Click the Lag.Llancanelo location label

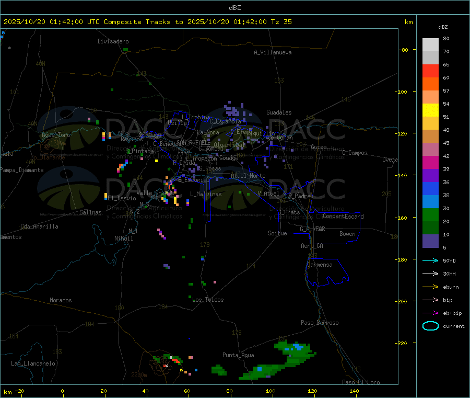pos(33,363)
